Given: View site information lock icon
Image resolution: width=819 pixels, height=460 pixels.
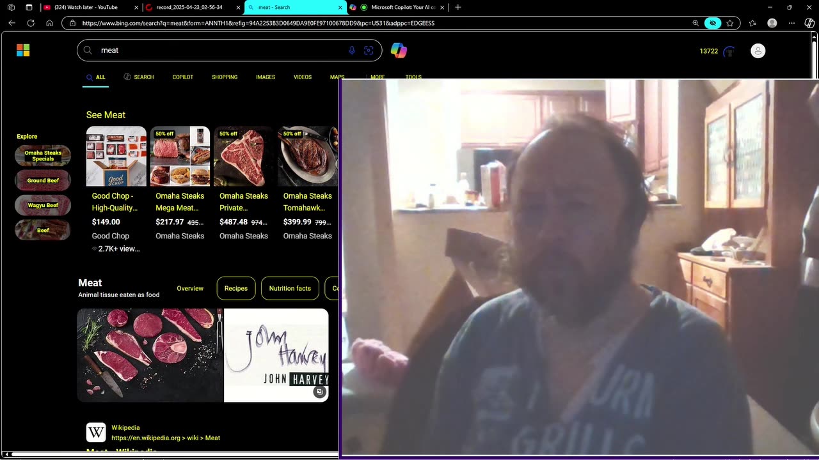Looking at the screenshot, I should [72, 23].
